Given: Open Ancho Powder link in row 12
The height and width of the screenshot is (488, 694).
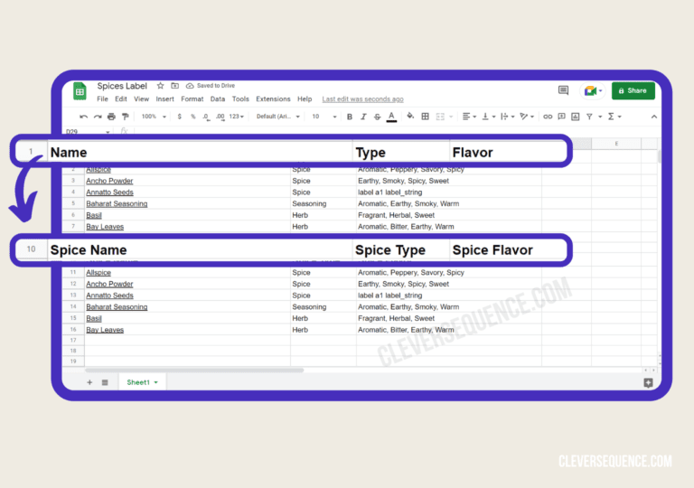Looking at the screenshot, I should [x=109, y=284].
